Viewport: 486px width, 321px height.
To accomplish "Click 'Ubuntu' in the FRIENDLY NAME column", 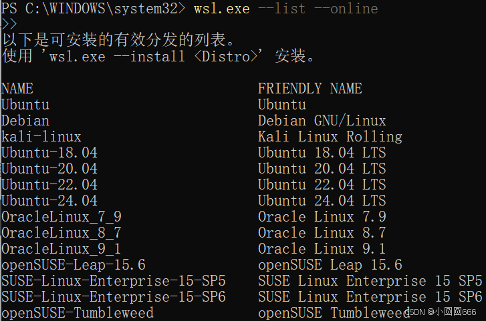I will (x=282, y=105).
